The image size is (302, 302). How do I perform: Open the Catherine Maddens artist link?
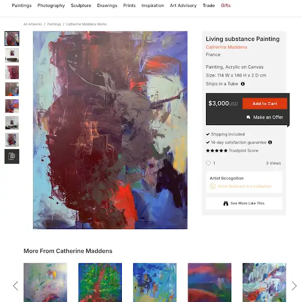[226, 47]
